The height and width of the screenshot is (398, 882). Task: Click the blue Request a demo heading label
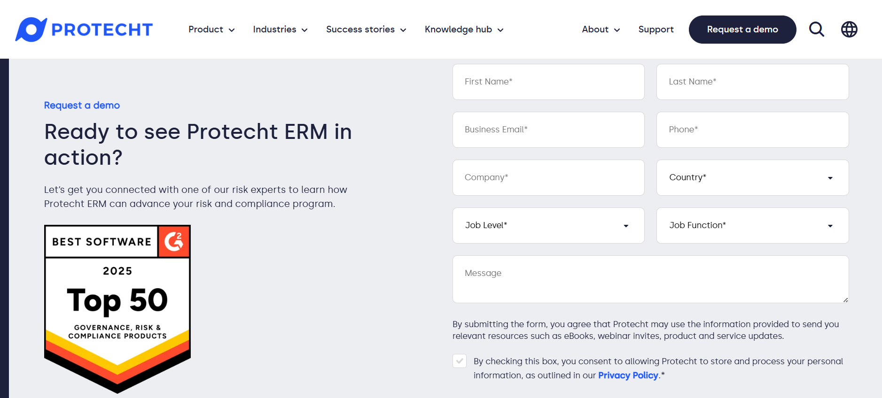click(x=82, y=105)
